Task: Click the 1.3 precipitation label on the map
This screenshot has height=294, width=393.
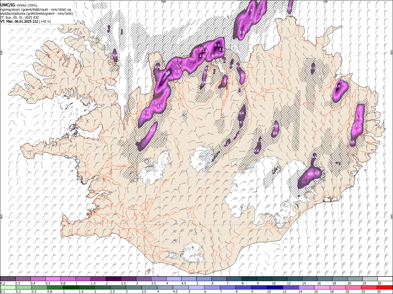Action: (x=154, y=104)
